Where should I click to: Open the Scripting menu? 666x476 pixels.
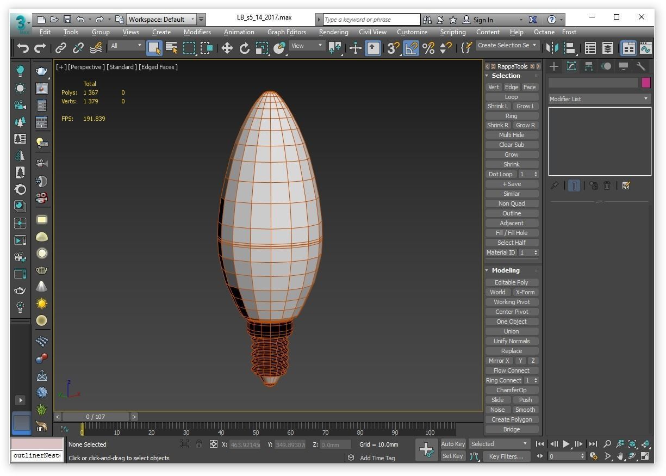(x=453, y=32)
